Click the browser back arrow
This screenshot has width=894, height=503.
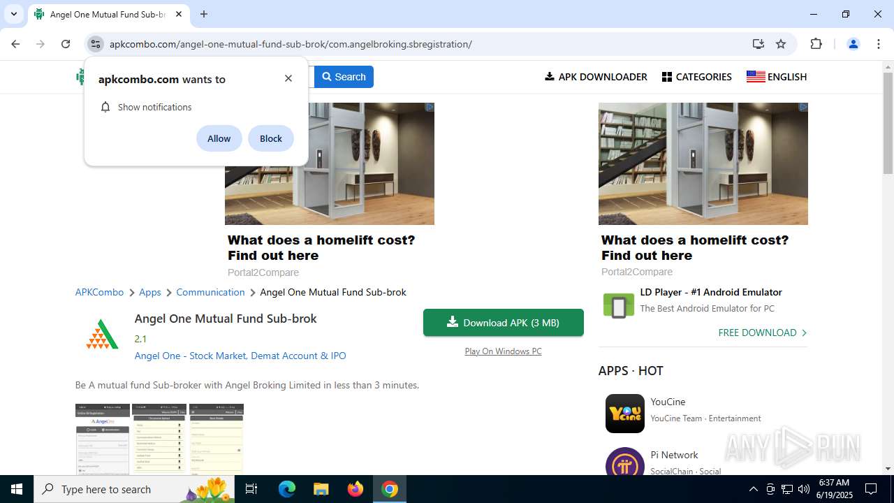(15, 44)
